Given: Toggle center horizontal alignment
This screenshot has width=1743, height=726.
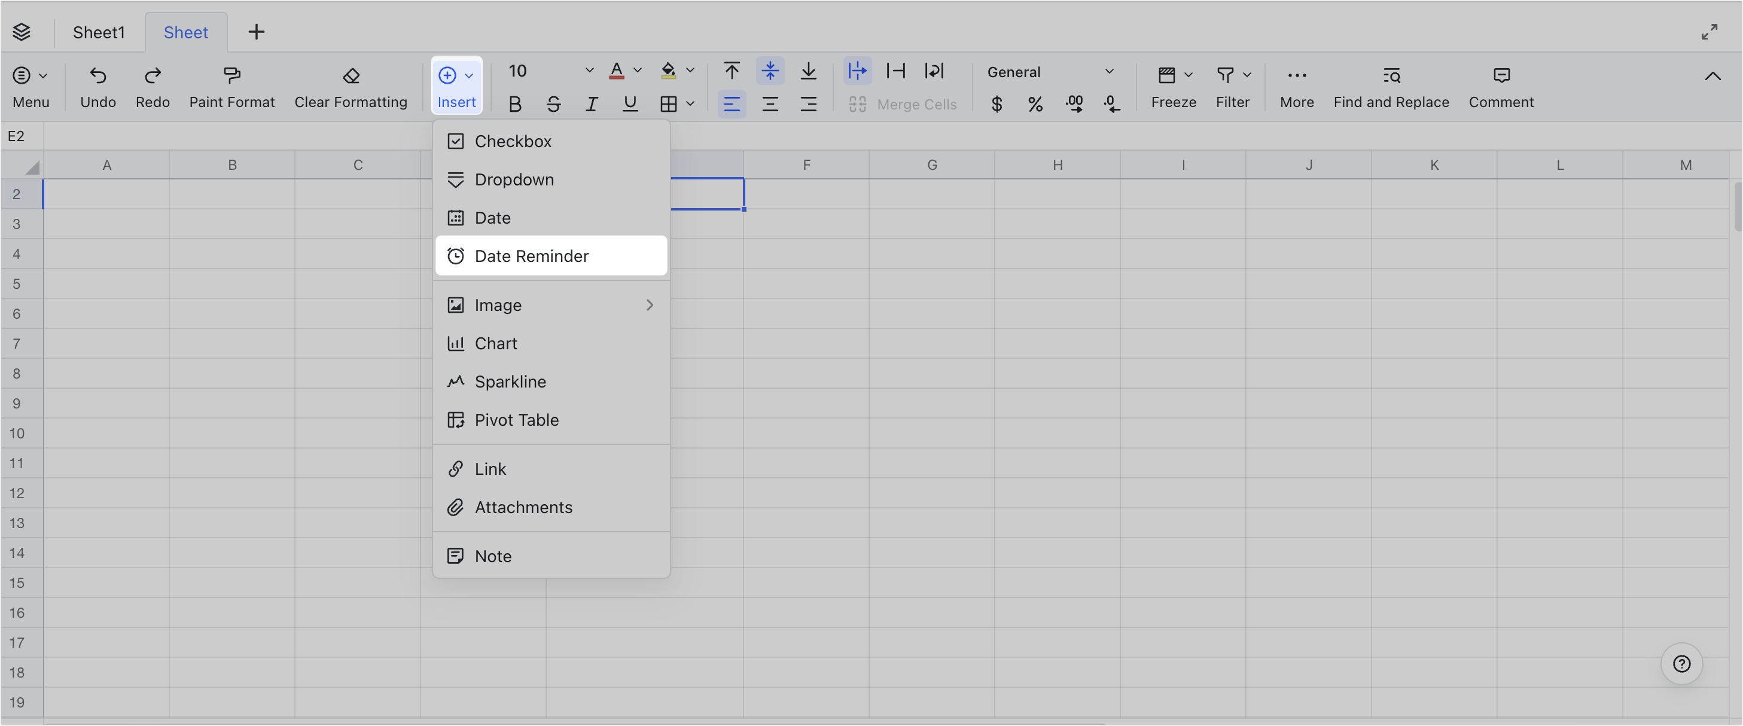Looking at the screenshot, I should click(770, 104).
